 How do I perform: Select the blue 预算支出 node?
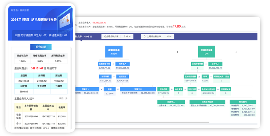pyautogui.click(x=138, y=89)
